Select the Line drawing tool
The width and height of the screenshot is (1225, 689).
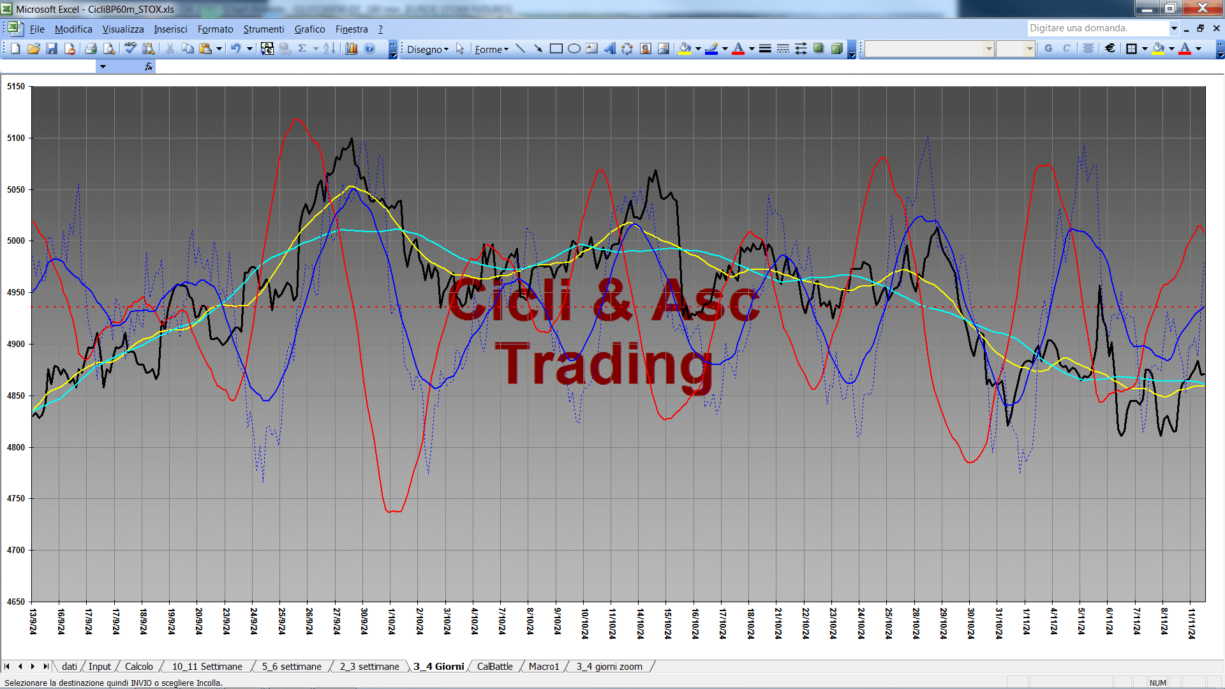coord(520,48)
